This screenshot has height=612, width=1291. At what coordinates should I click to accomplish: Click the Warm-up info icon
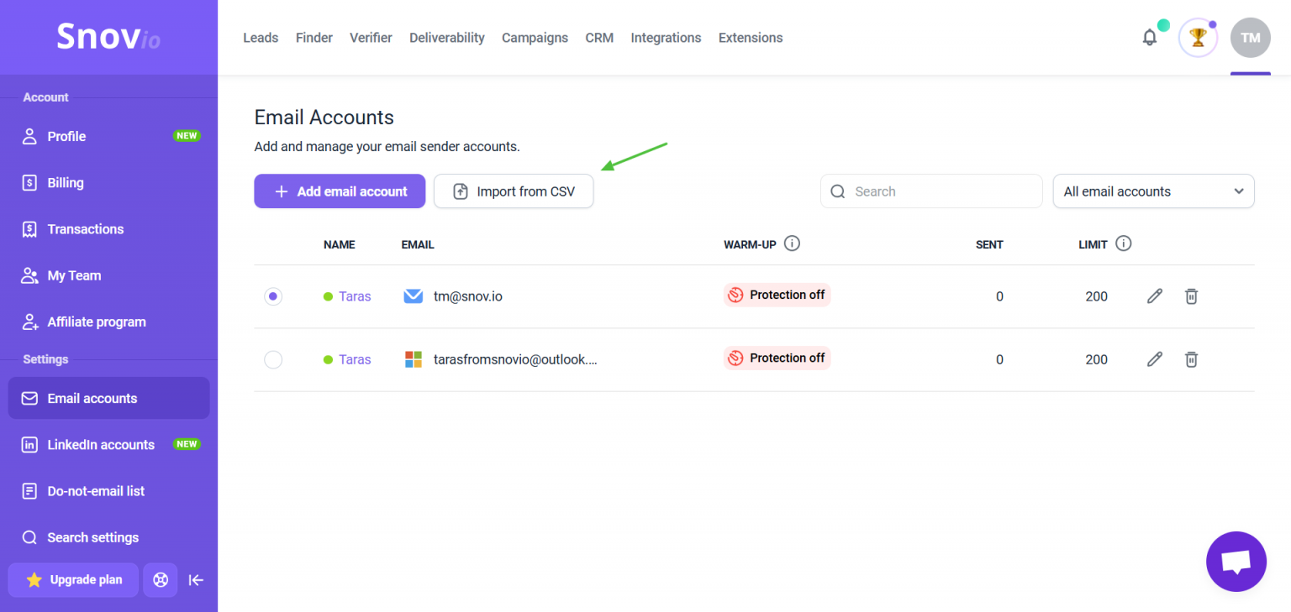coord(792,243)
